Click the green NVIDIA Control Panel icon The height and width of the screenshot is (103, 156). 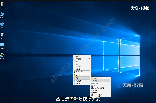pos(74,72)
